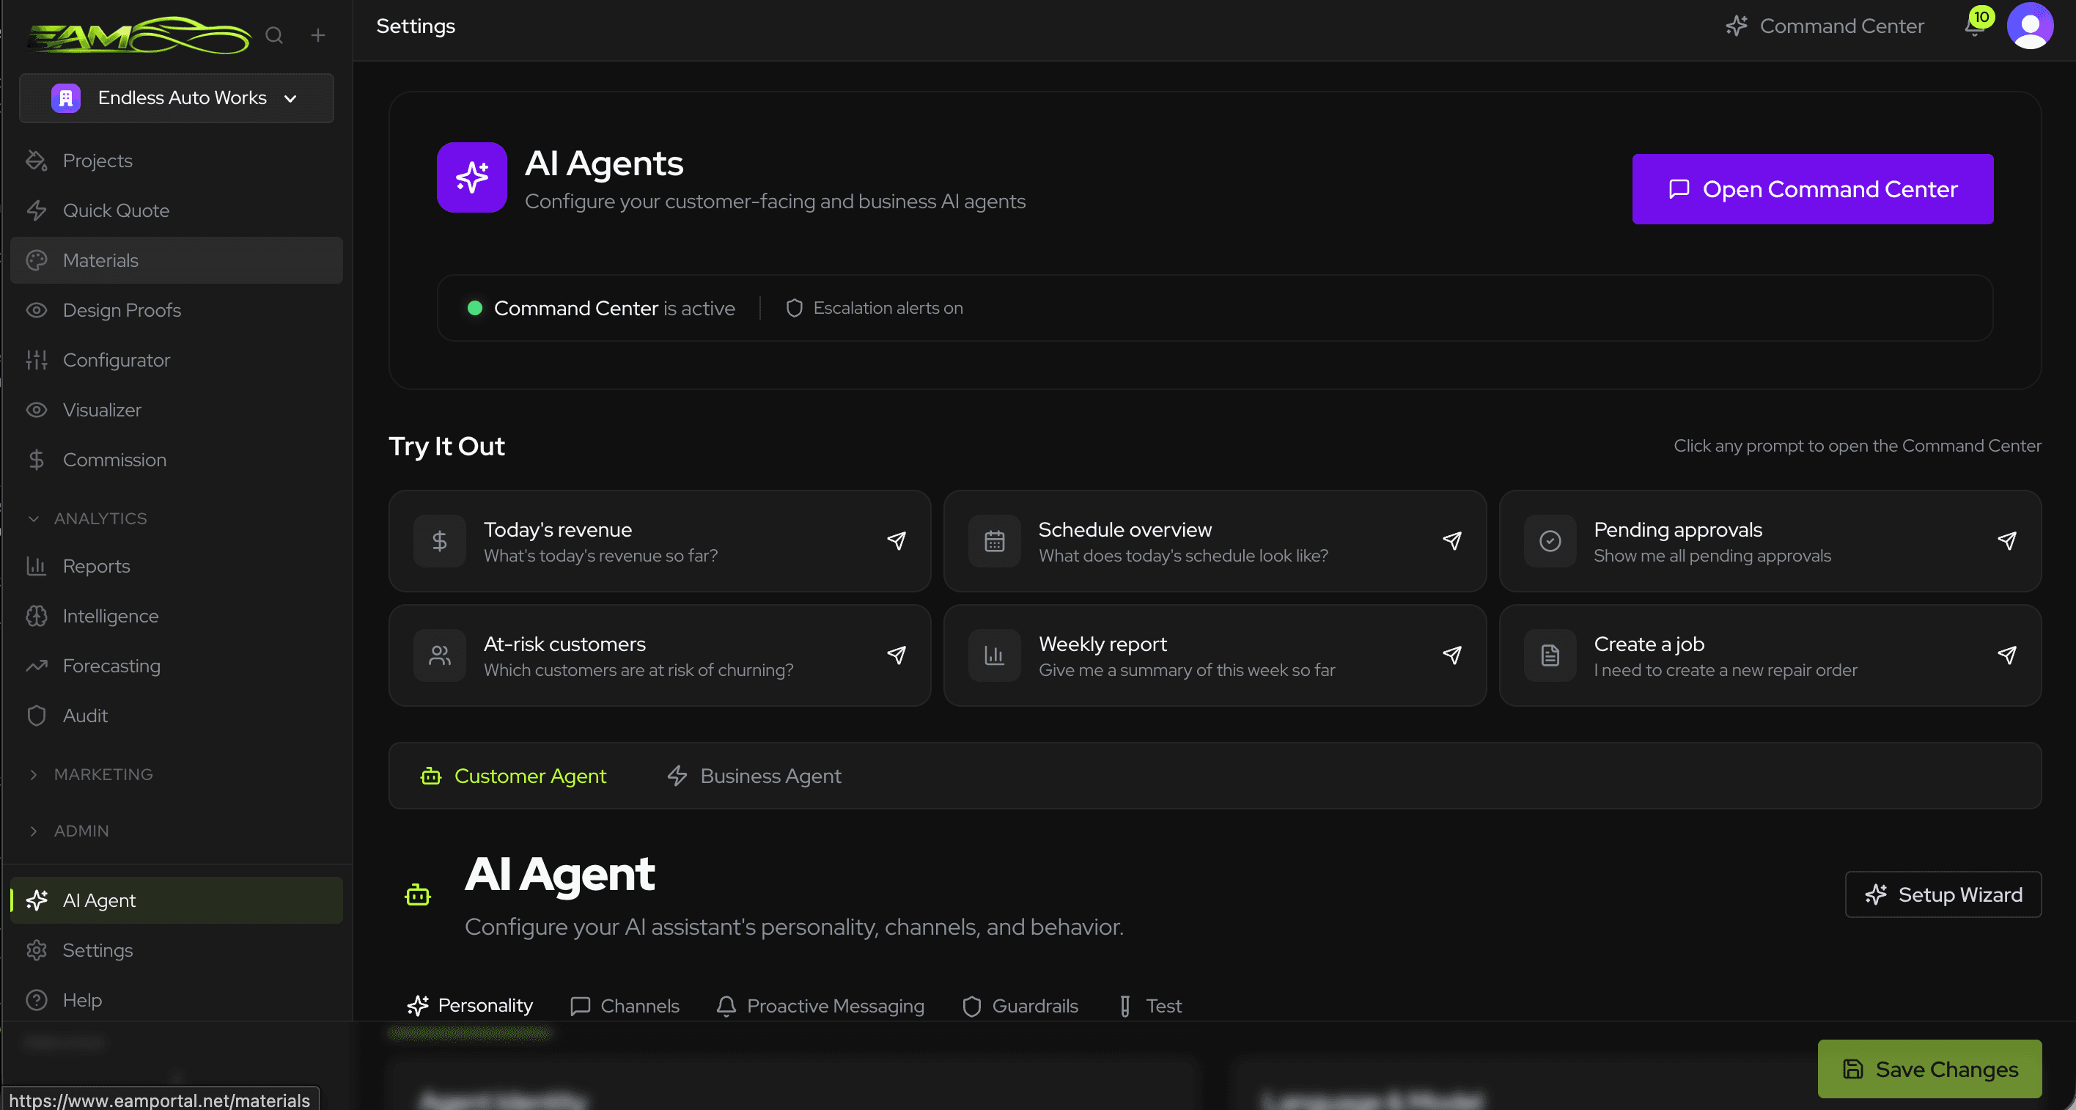Image resolution: width=2076 pixels, height=1110 pixels.
Task: Click send arrow on Weekly report card
Action: coord(1452,655)
